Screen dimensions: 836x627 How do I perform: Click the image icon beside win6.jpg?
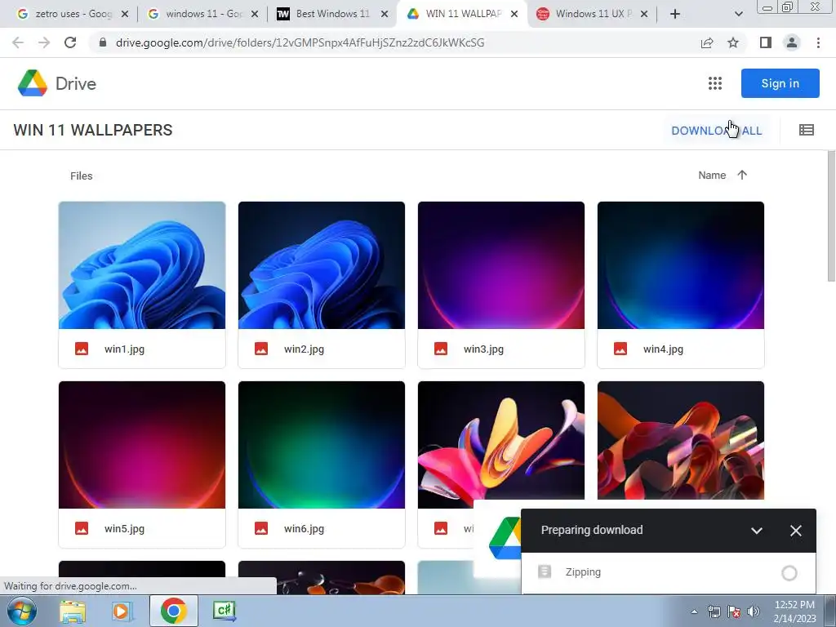pos(261,529)
